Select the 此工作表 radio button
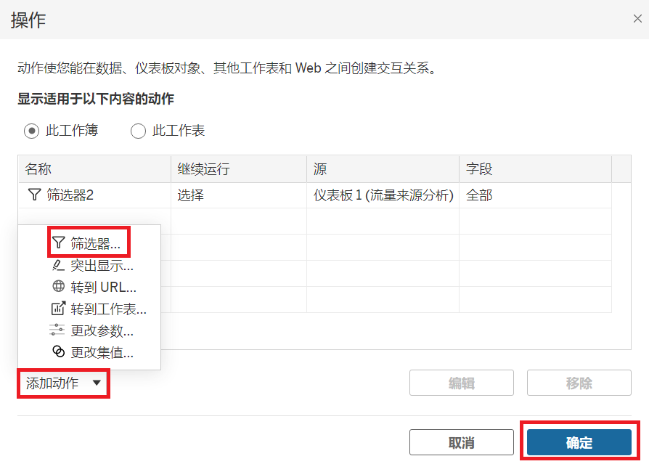This screenshot has height=472, width=649. click(138, 131)
